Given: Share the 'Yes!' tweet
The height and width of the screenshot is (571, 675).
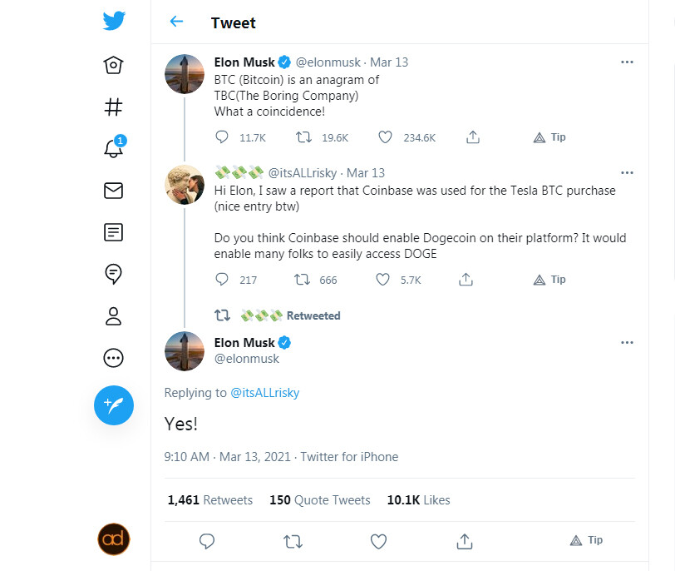Looking at the screenshot, I should 464,541.
